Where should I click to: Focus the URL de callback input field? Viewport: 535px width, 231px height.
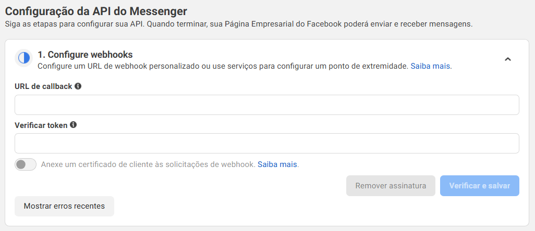click(267, 105)
